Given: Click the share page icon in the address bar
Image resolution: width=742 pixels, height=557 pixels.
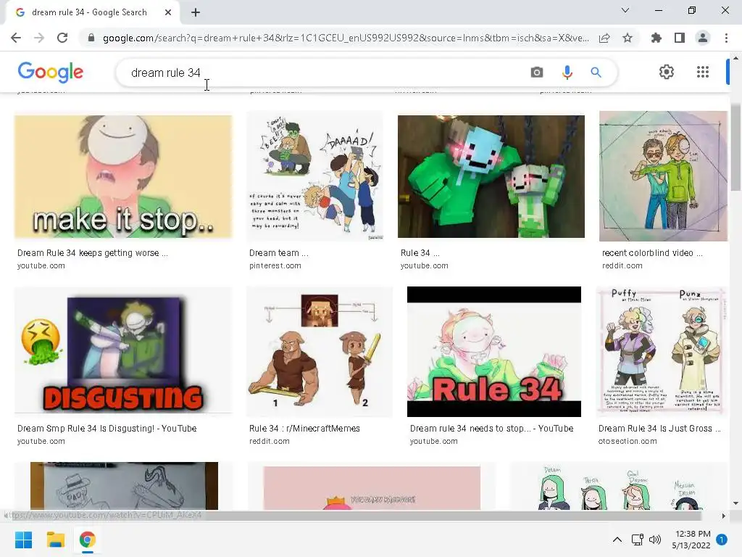Looking at the screenshot, I should (x=604, y=38).
